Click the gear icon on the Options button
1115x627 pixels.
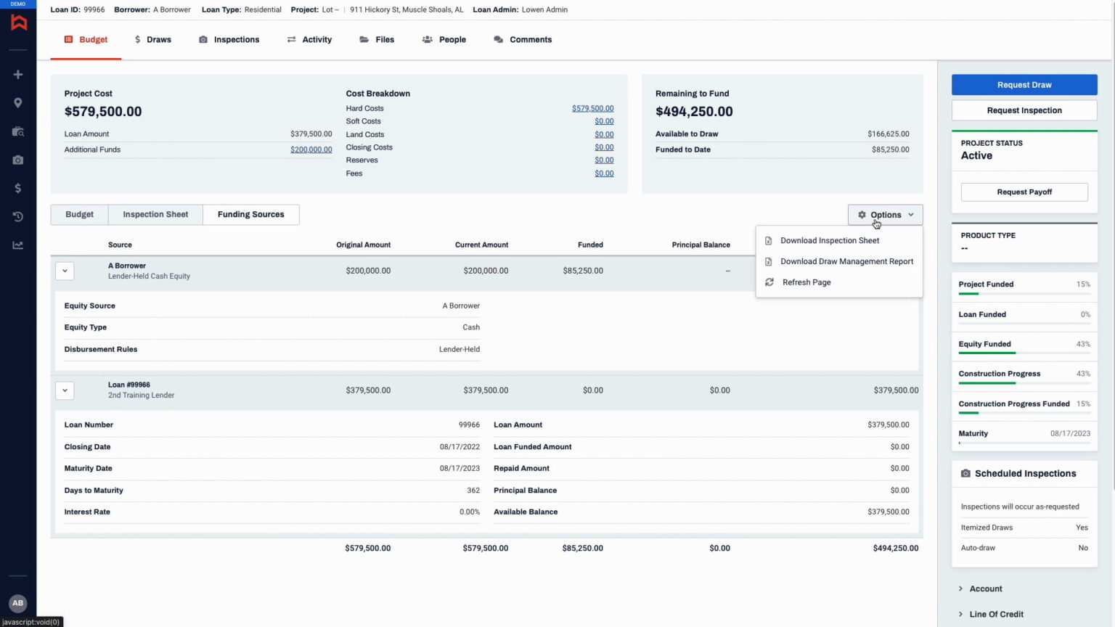[862, 215]
